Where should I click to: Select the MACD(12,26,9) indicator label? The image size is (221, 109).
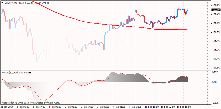coord(10,73)
